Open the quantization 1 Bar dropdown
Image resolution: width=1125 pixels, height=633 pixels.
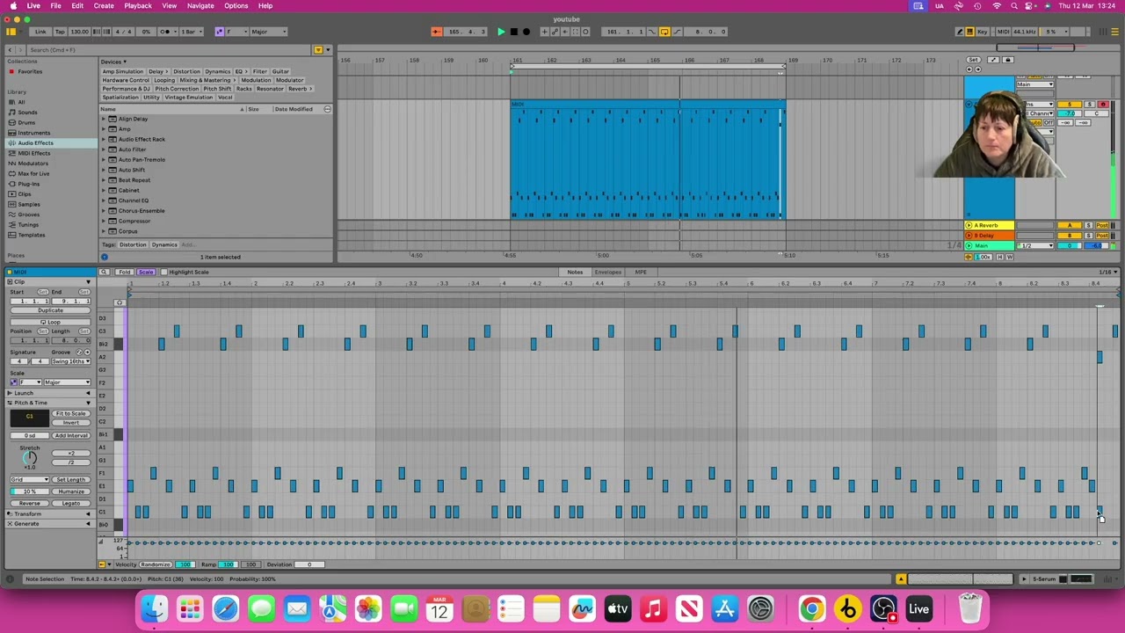(x=190, y=32)
